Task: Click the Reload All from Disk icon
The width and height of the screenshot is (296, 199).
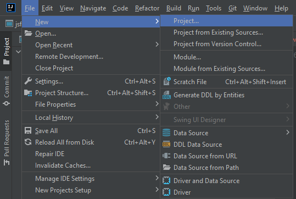Action: [x=28, y=142]
